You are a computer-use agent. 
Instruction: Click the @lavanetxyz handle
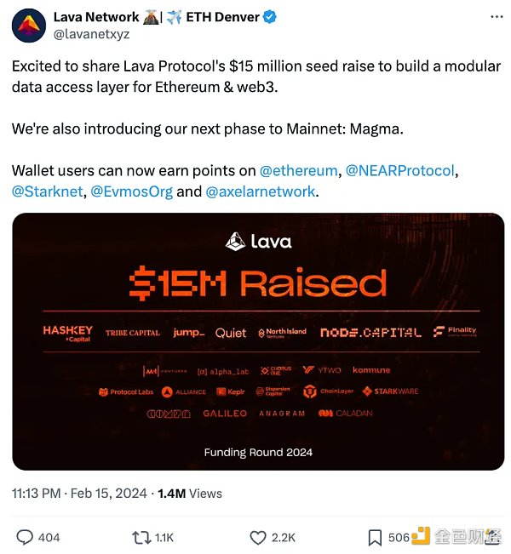92,35
